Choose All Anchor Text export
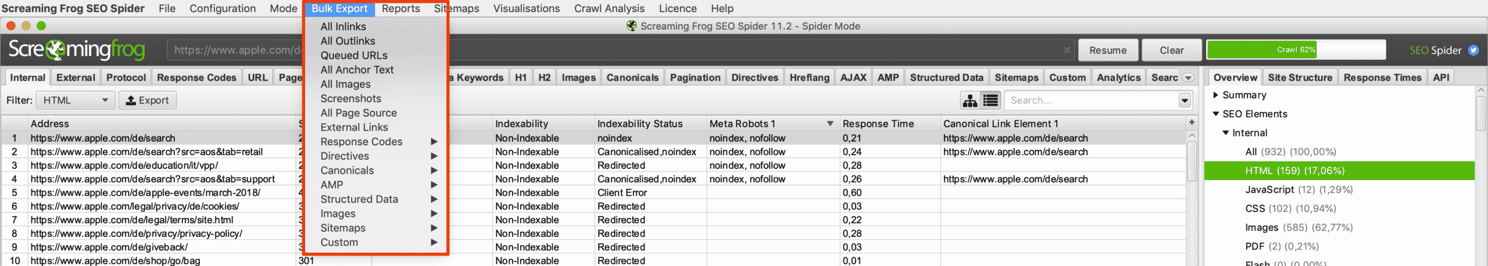Viewport: 1488px width, 266px height. [x=357, y=70]
